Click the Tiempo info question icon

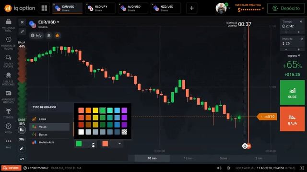[301, 21]
